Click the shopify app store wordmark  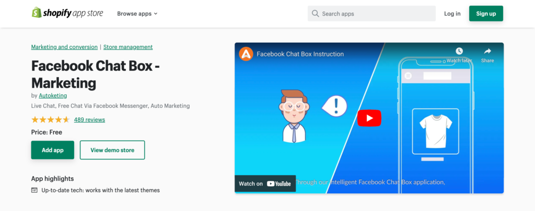click(73, 13)
